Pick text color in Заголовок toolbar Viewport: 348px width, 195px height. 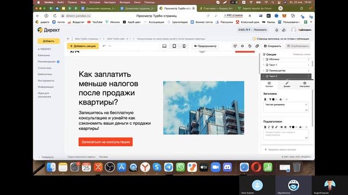click(x=272, y=99)
